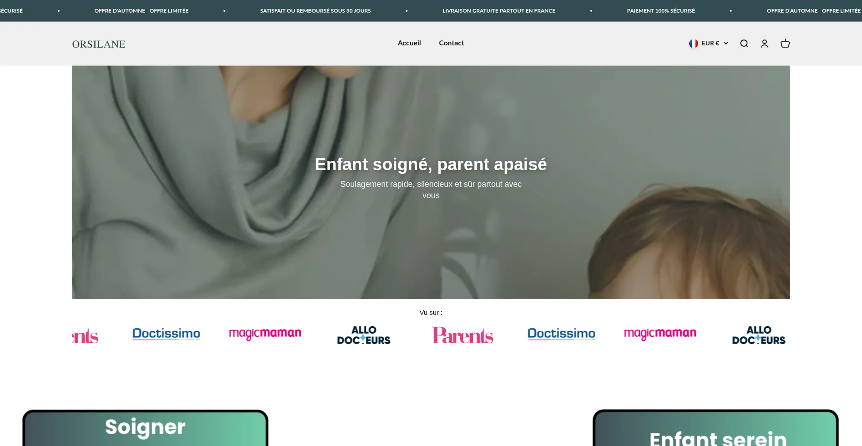The height and width of the screenshot is (446, 862).
Task: Open the account login icon
Action: pos(765,44)
